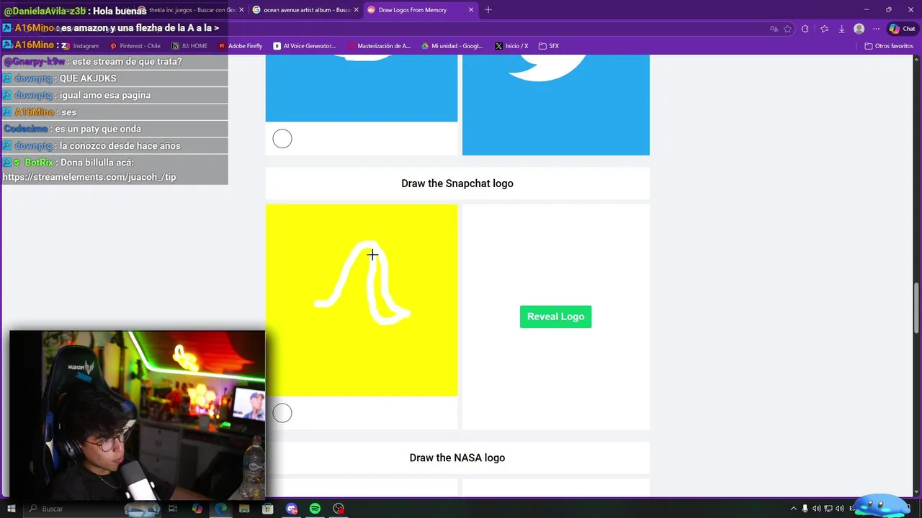
Task: Open File Explorer from the taskbar
Action: (244, 509)
